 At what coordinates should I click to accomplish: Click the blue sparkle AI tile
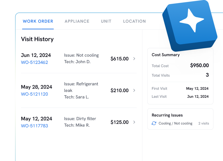(190, 25)
